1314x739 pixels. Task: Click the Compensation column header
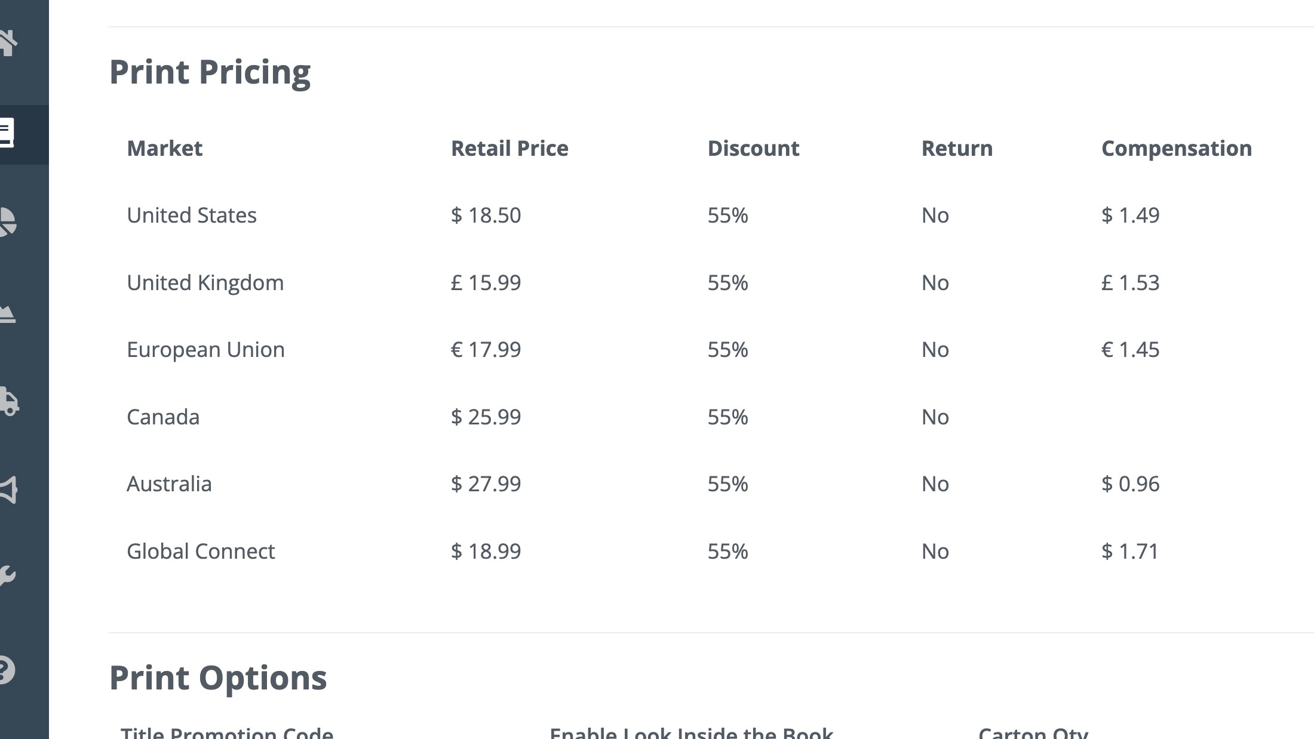(x=1177, y=149)
